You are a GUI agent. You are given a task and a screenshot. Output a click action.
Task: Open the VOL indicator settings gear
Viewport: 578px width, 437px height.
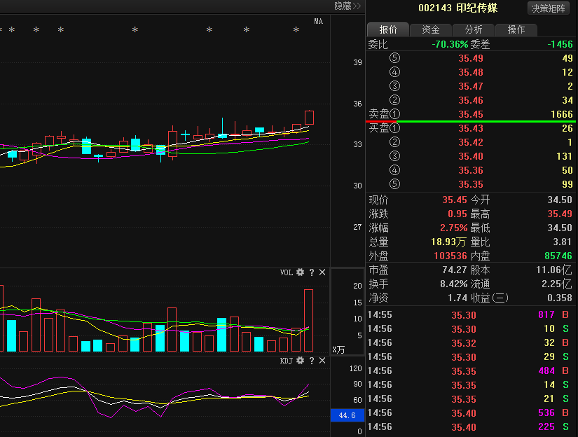pyautogui.click(x=301, y=272)
